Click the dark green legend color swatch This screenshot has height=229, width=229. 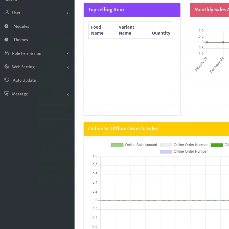click(x=216, y=145)
